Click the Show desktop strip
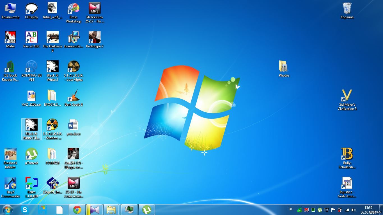 coord(381,210)
